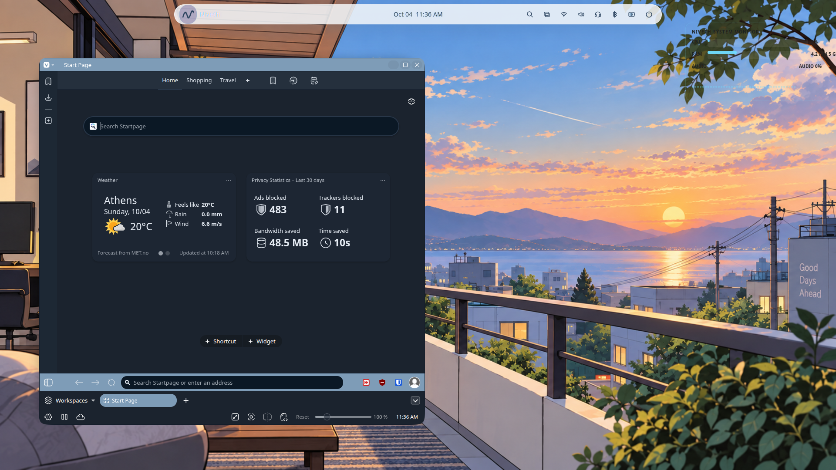836x470 pixels.
Task: Open the Weather widget options menu
Action: [x=229, y=180]
